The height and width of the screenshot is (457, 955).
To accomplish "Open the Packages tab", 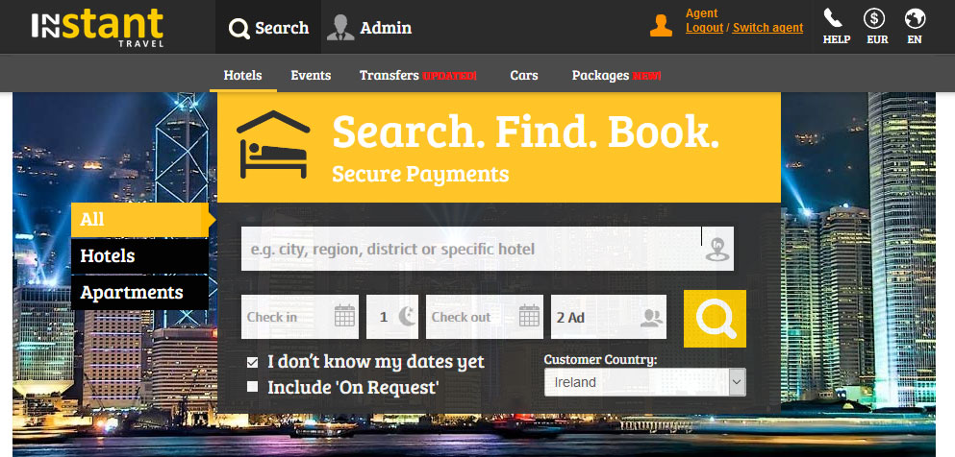I will coord(616,75).
